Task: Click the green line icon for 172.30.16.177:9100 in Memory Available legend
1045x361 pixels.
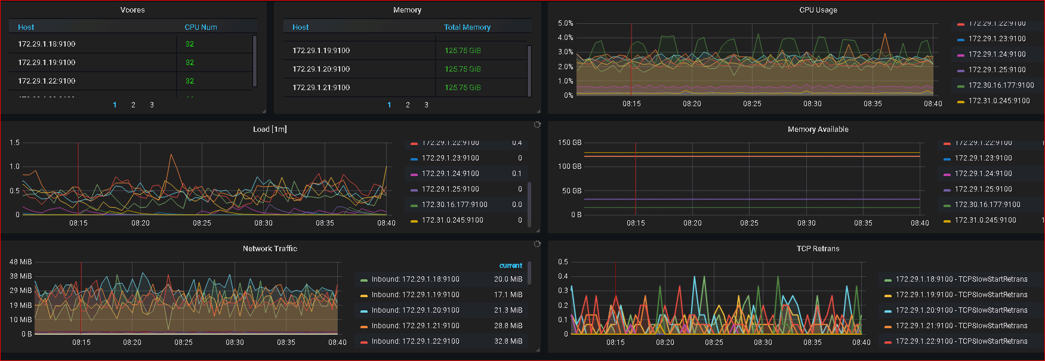Action: [x=947, y=205]
